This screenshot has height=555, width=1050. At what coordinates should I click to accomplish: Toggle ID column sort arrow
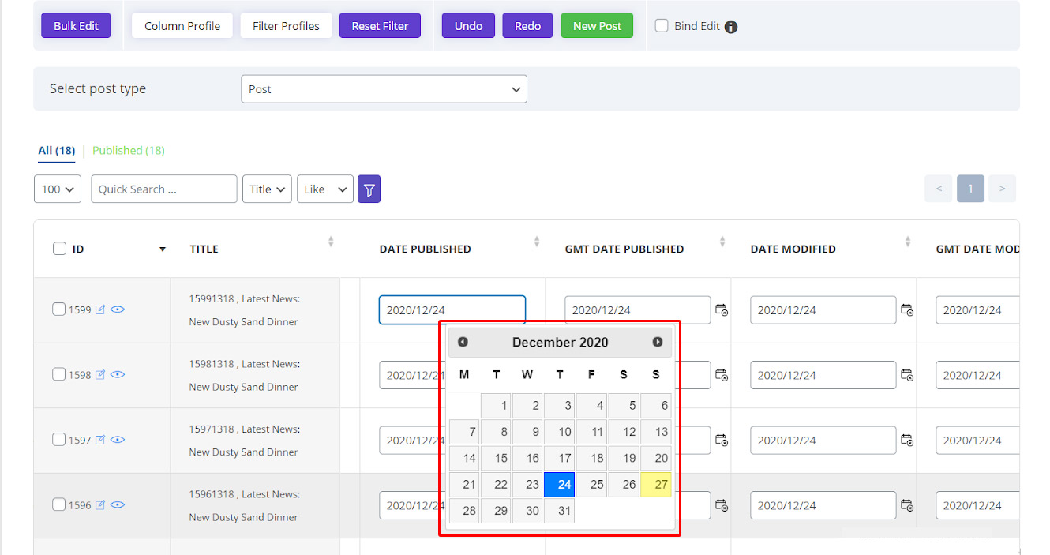click(x=163, y=249)
